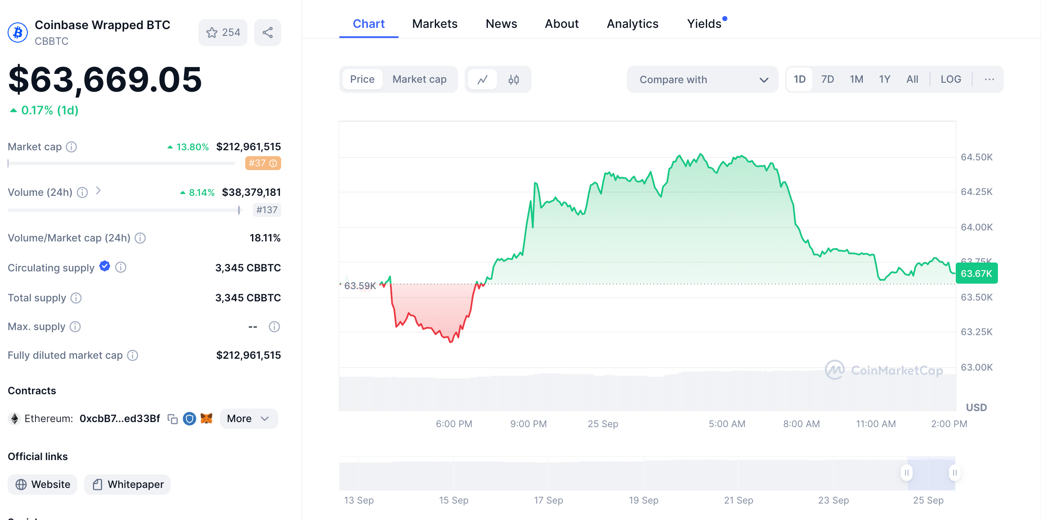The width and height of the screenshot is (1041, 520).
Task: Click volume value $38,379,181
Action: [251, 192]
